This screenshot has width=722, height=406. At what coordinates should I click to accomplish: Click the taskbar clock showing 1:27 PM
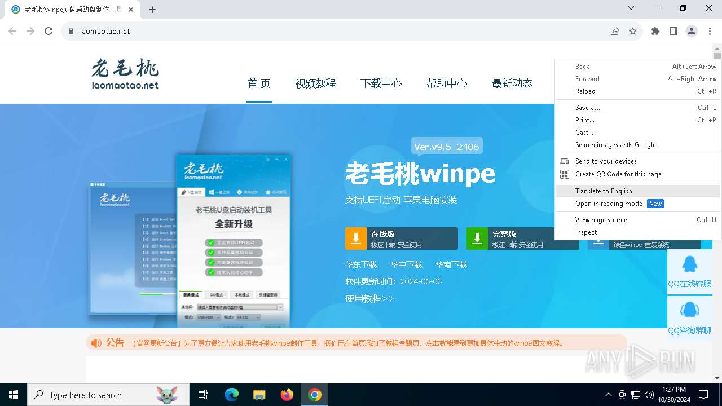pos(673,395)
